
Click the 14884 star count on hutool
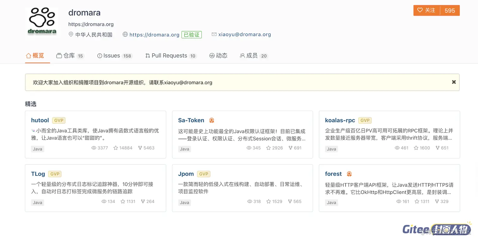coord(126,148)
